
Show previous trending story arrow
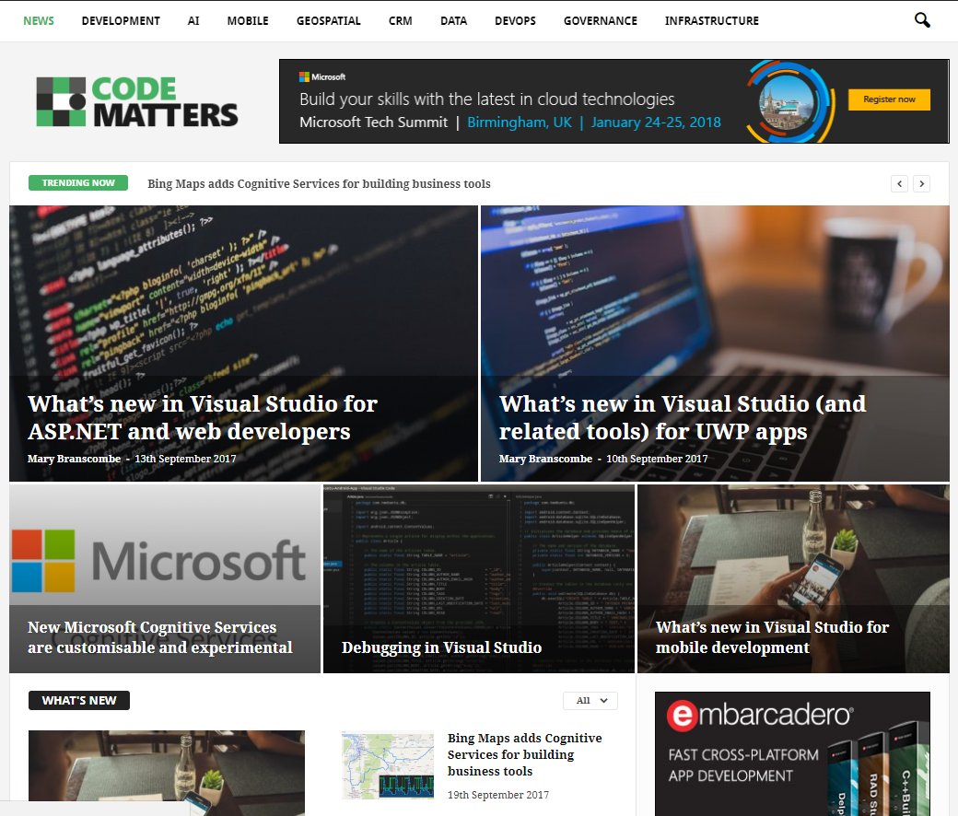899,183
